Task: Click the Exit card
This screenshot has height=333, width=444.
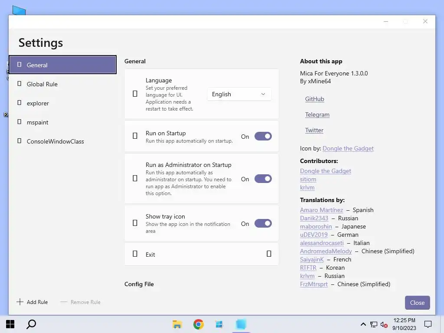Action: point(201,254)
